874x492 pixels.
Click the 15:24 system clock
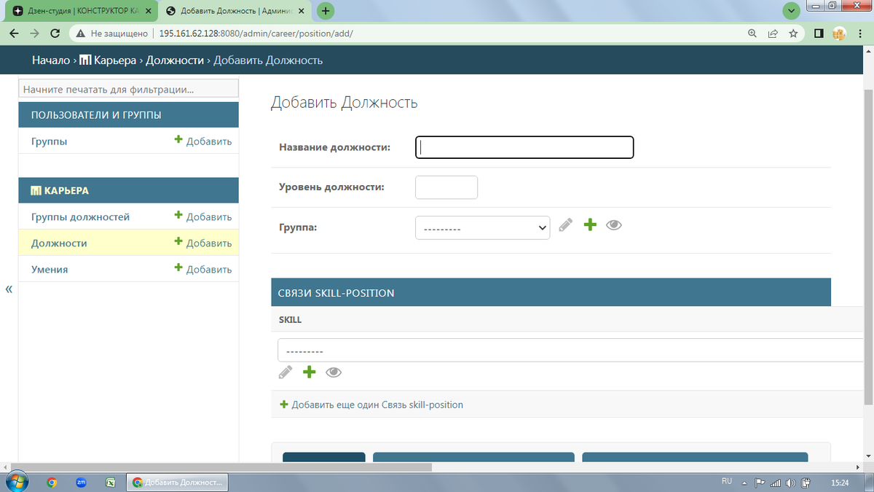tap(840, 483)
